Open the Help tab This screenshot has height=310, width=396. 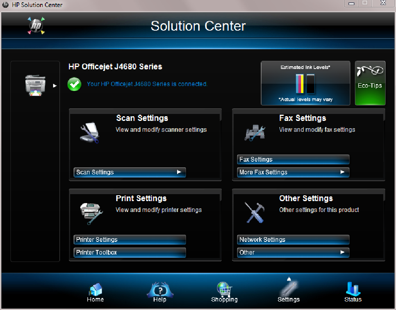pos(160,292)
